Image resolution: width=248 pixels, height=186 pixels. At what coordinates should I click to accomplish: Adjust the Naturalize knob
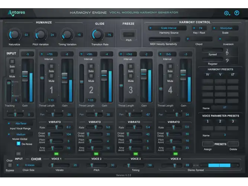[15, 34]
